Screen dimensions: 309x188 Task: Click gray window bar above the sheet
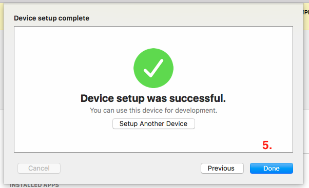pos(154,1)
